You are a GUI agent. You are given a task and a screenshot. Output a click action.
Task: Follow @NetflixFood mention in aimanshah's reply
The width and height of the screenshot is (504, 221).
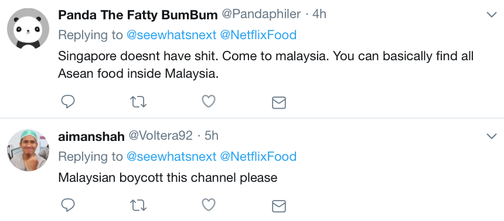(258, 157)
